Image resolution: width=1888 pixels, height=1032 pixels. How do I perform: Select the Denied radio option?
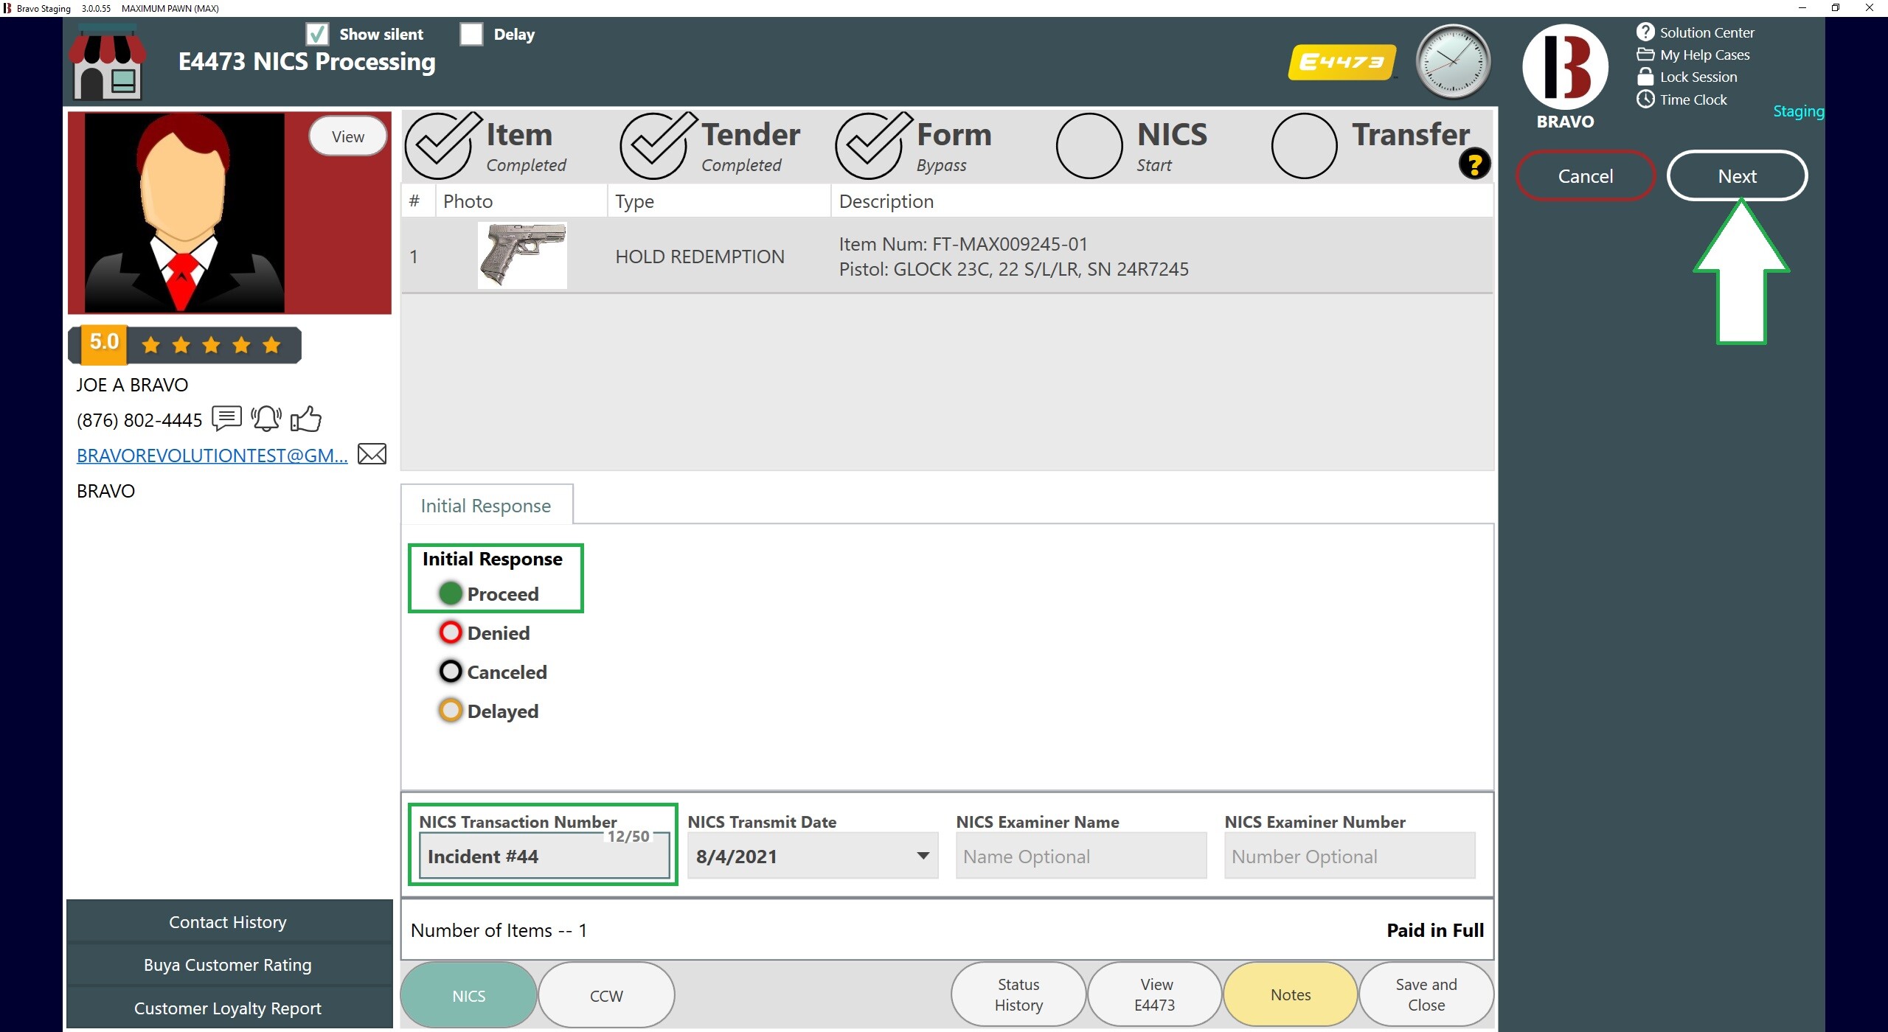point(451,632)
